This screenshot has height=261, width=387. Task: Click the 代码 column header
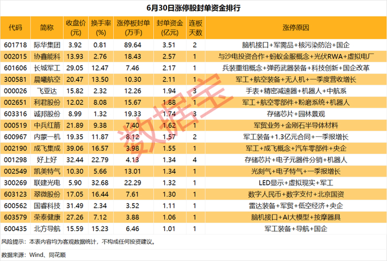tap(15, 28)
